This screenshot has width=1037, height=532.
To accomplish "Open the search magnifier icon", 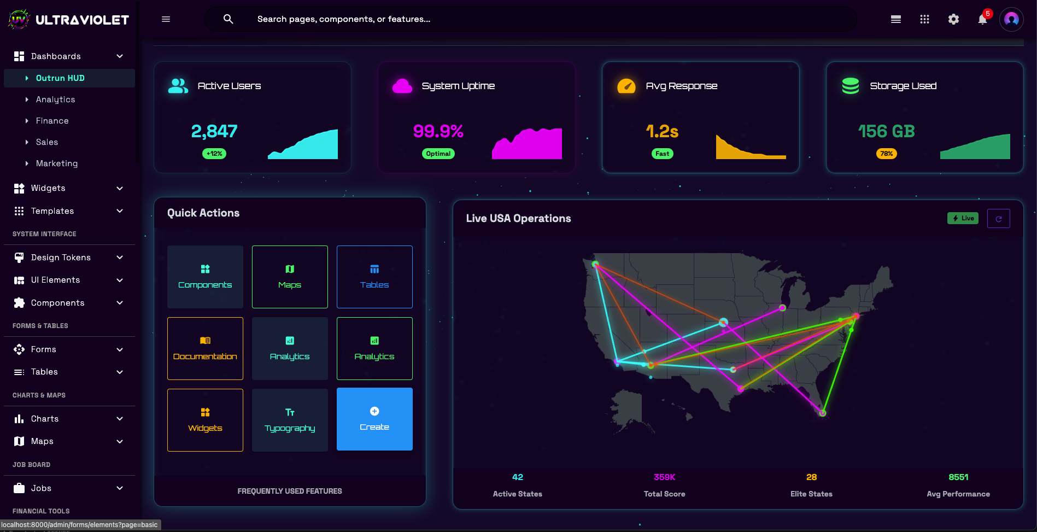I will pyautogui.click(x=228, y=19).
